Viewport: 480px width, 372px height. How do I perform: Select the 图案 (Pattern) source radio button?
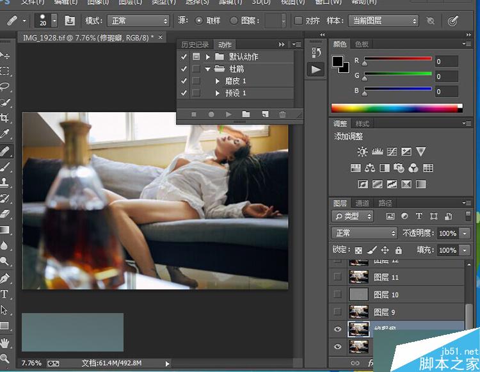click(x=234, y=20)
